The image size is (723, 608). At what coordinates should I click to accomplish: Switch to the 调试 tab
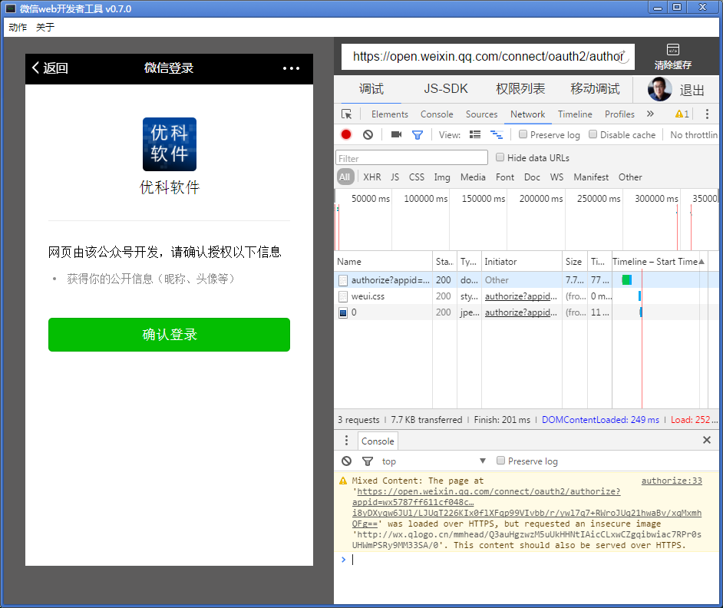[x=371, y=88]
